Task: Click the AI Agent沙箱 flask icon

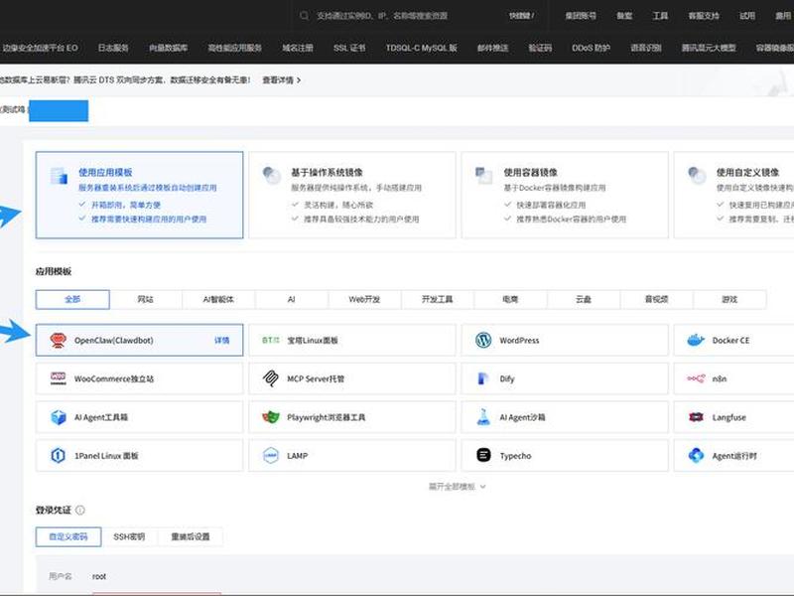Action: (483, 417)
